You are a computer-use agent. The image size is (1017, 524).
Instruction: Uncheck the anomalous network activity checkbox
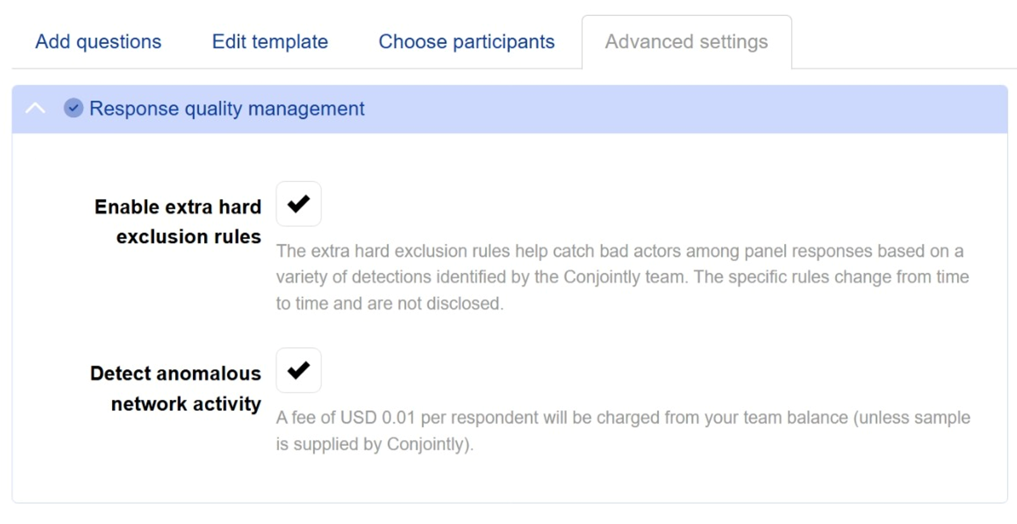(298, 370)
